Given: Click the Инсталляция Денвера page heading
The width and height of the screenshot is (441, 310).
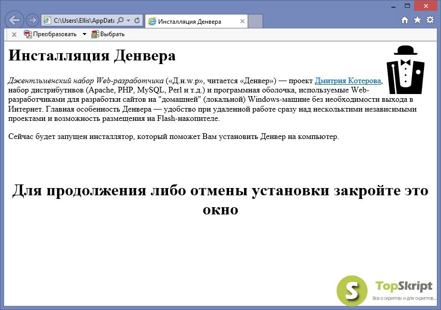Looking at the screenshot, I should tap(92, 55).
